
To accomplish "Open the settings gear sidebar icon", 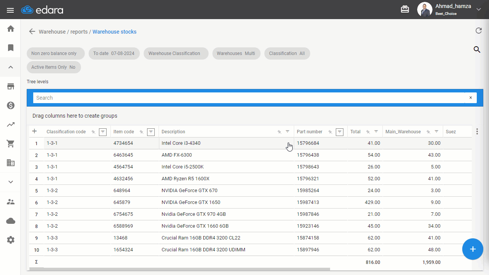I will 11,240.
